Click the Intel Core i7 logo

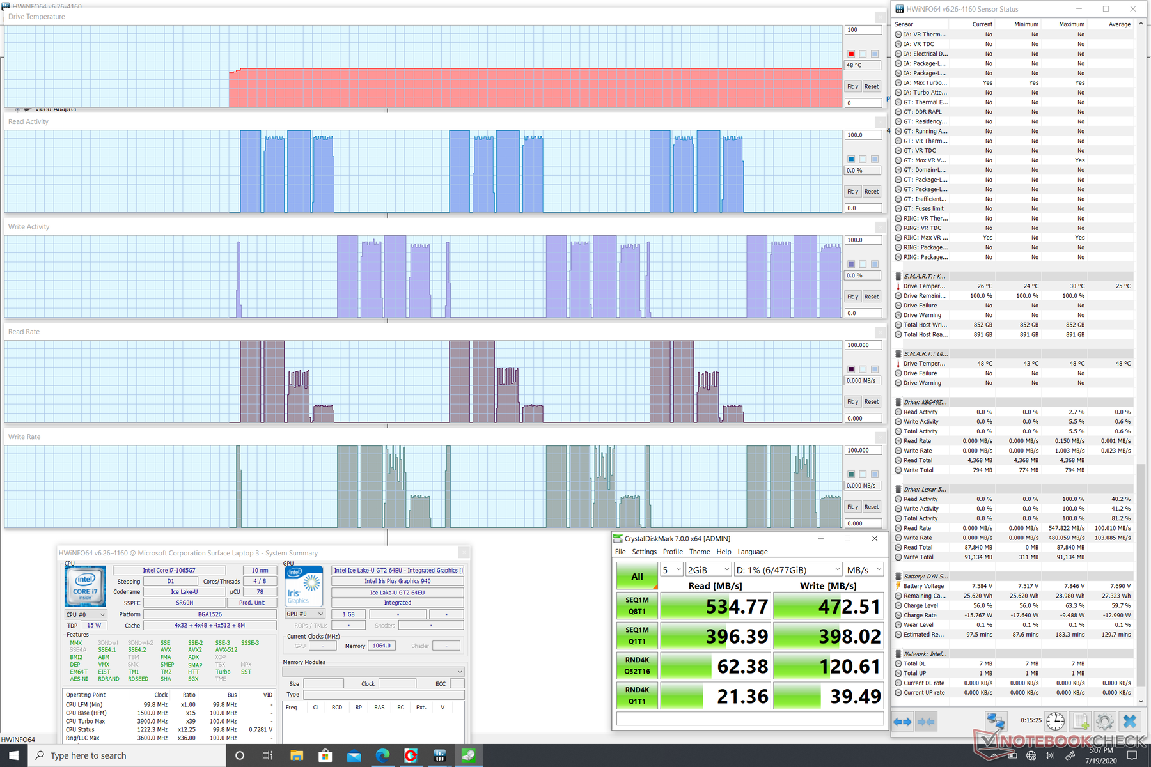pyautogui.click(x=85, y=586)
